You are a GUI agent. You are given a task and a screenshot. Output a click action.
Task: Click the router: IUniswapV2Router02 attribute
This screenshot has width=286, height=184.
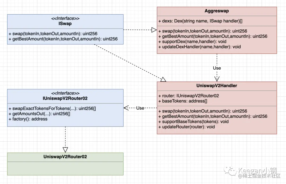pyautogui.click(x=189, y=96)
